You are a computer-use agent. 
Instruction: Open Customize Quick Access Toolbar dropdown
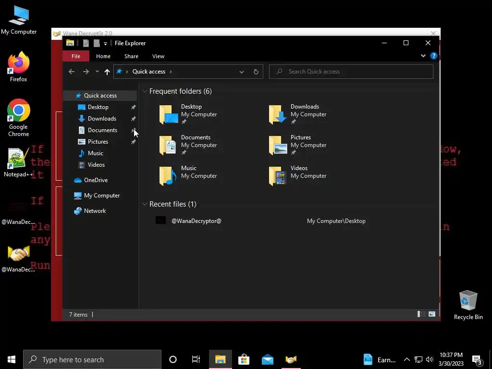(x=105, y=43)
